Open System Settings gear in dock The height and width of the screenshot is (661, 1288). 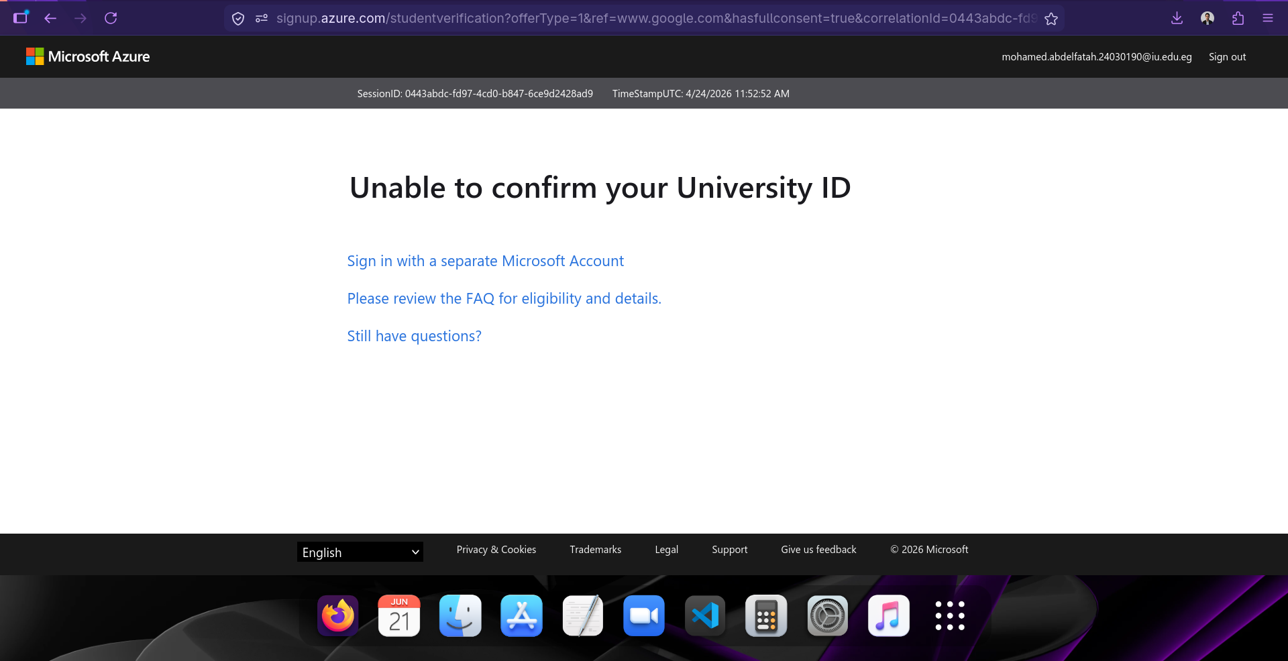coord(827,615)
